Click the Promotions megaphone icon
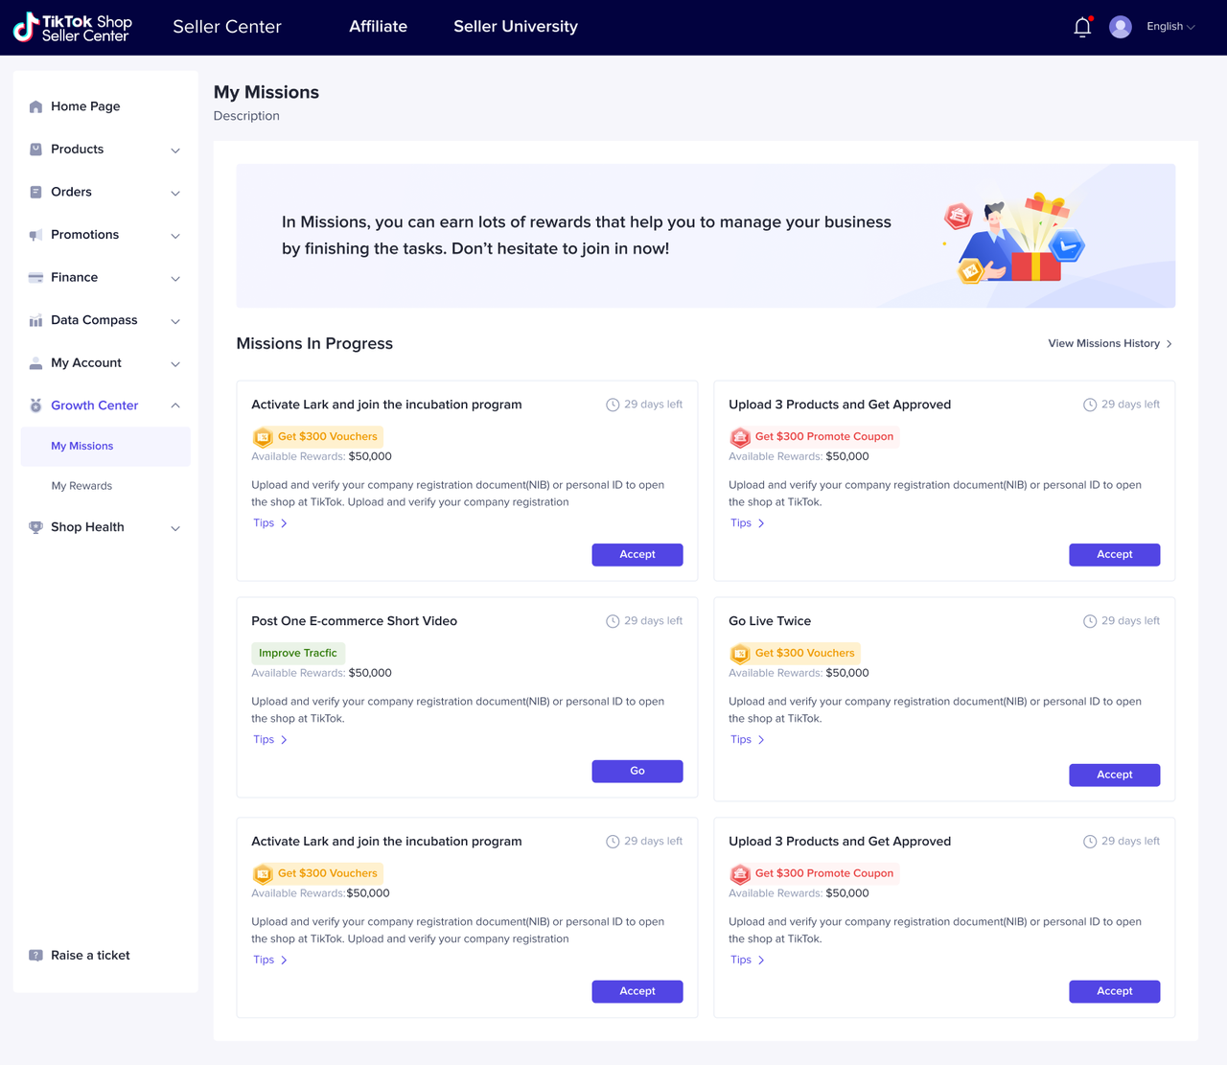Image resolution: width=1227 pixels, height=1065 pixels. [35, 235]
